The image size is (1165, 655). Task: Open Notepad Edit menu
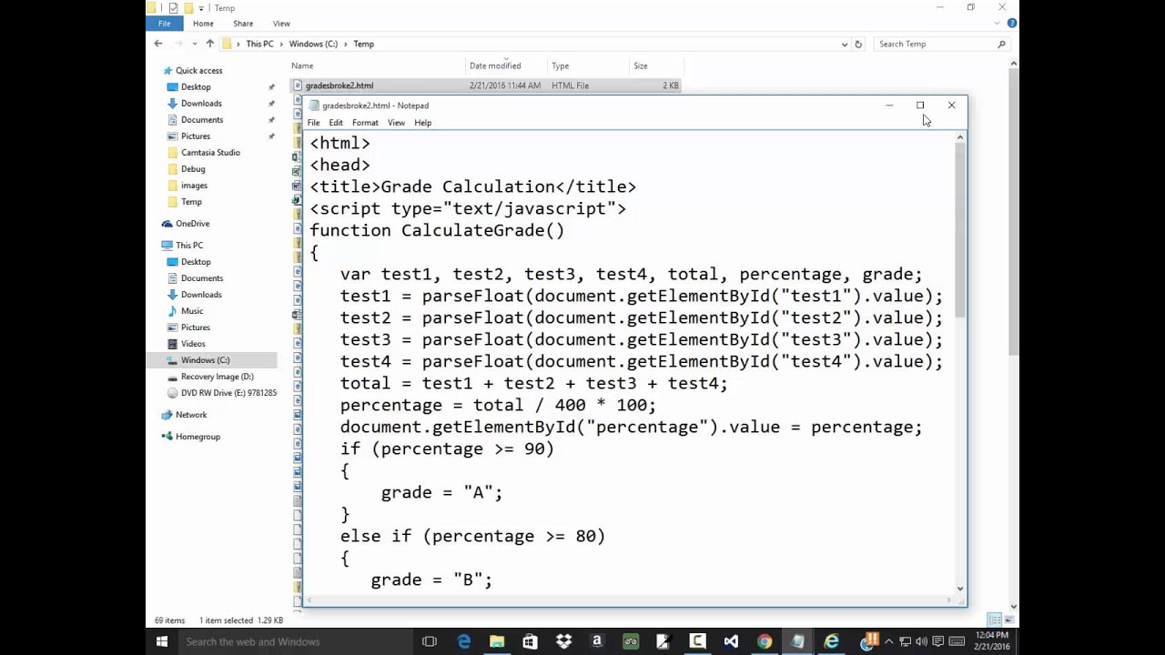[336, 123]
